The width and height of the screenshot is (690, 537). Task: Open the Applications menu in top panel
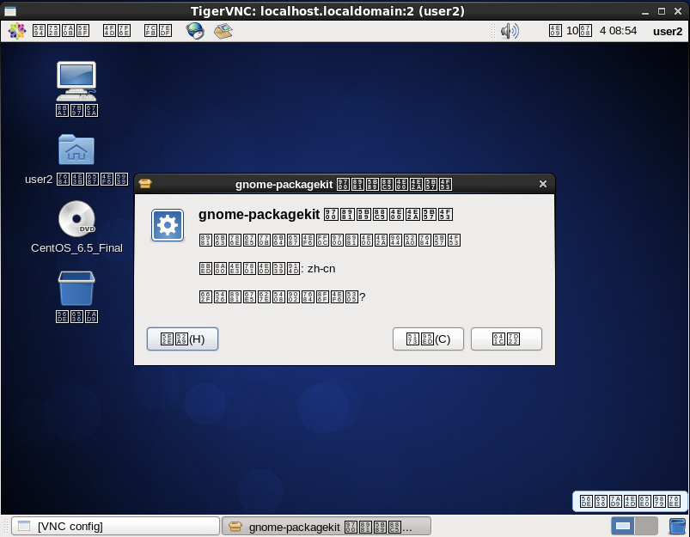click(x=61, y=31)
